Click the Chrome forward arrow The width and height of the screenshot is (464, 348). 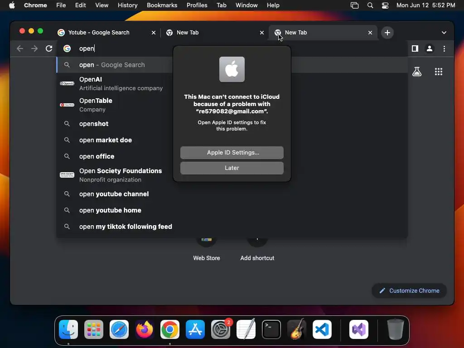(34, 48)
